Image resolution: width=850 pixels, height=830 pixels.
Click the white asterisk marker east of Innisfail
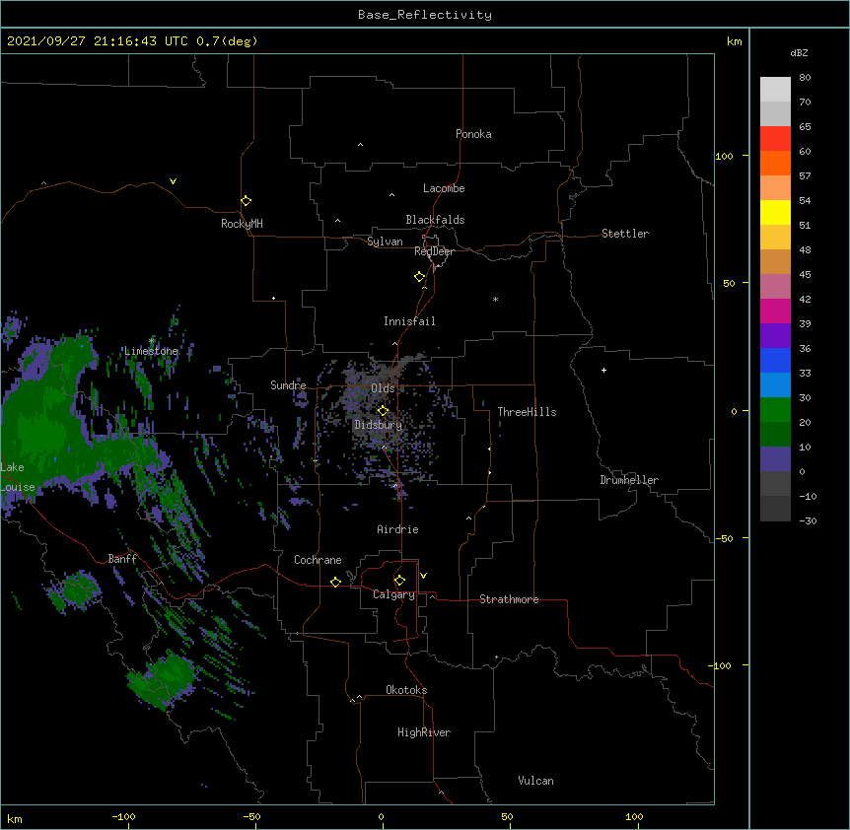[x=495, y=299]
